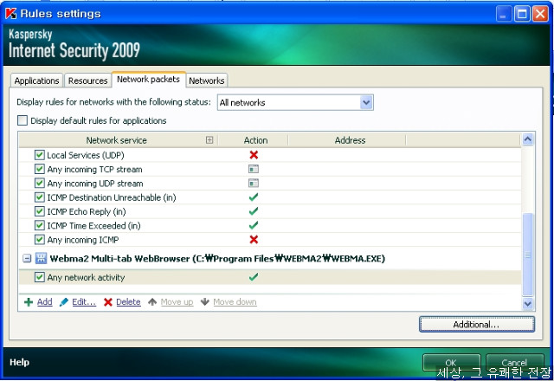Click the expand-all icon in Network service header
Viewport: 554px width, 381px height.
[x=209, y=140]
